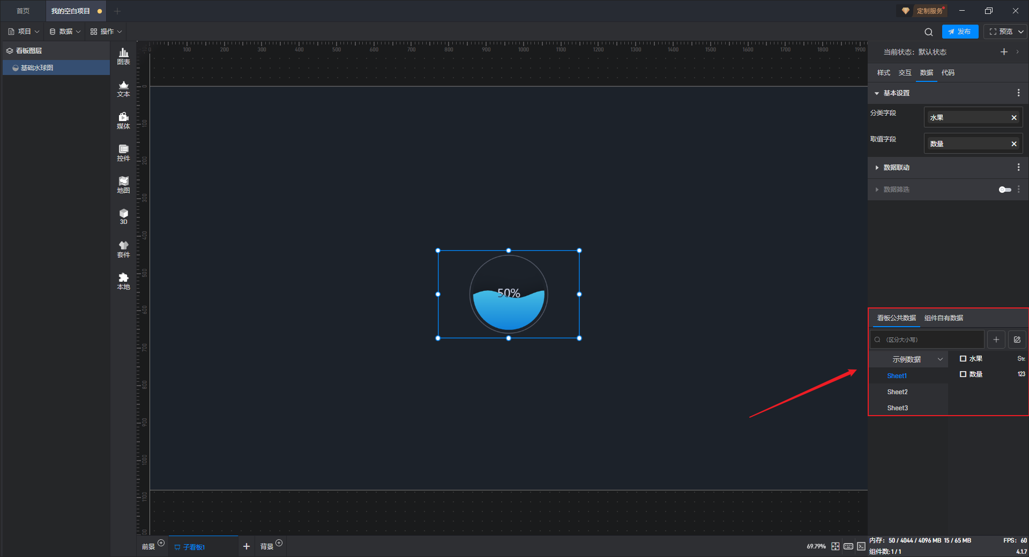The width and height of the screenshot is (1029, 557).
Task: Open the 预览 dropdown arrow
Action: pyautogui.click(x=1021, y=32)
